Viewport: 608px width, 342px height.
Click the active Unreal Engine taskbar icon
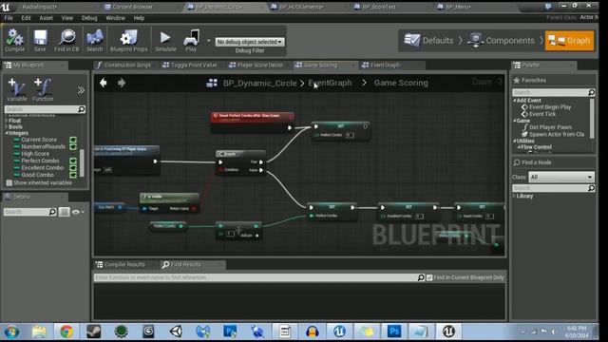[x=448, y=332]
